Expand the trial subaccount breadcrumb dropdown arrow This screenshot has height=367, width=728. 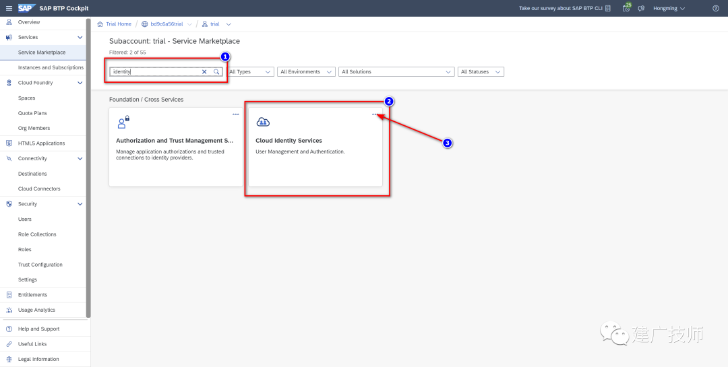point(228,24)
